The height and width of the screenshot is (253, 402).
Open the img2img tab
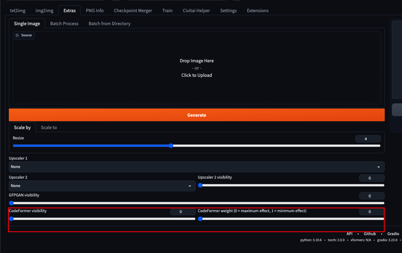(44, 11)
